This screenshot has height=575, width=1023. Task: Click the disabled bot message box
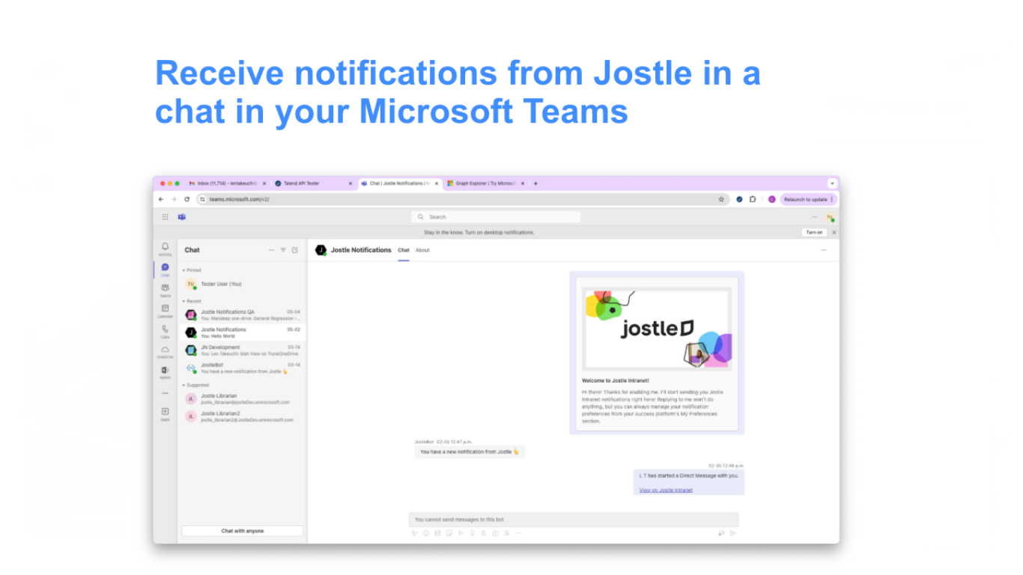tap(574, 520)
